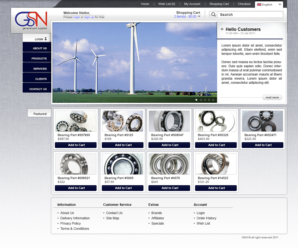Select the first slideshow dot indicator
The width and height of the screenshot is (298, 248).
pyautogui.click(x=196, y=100)
